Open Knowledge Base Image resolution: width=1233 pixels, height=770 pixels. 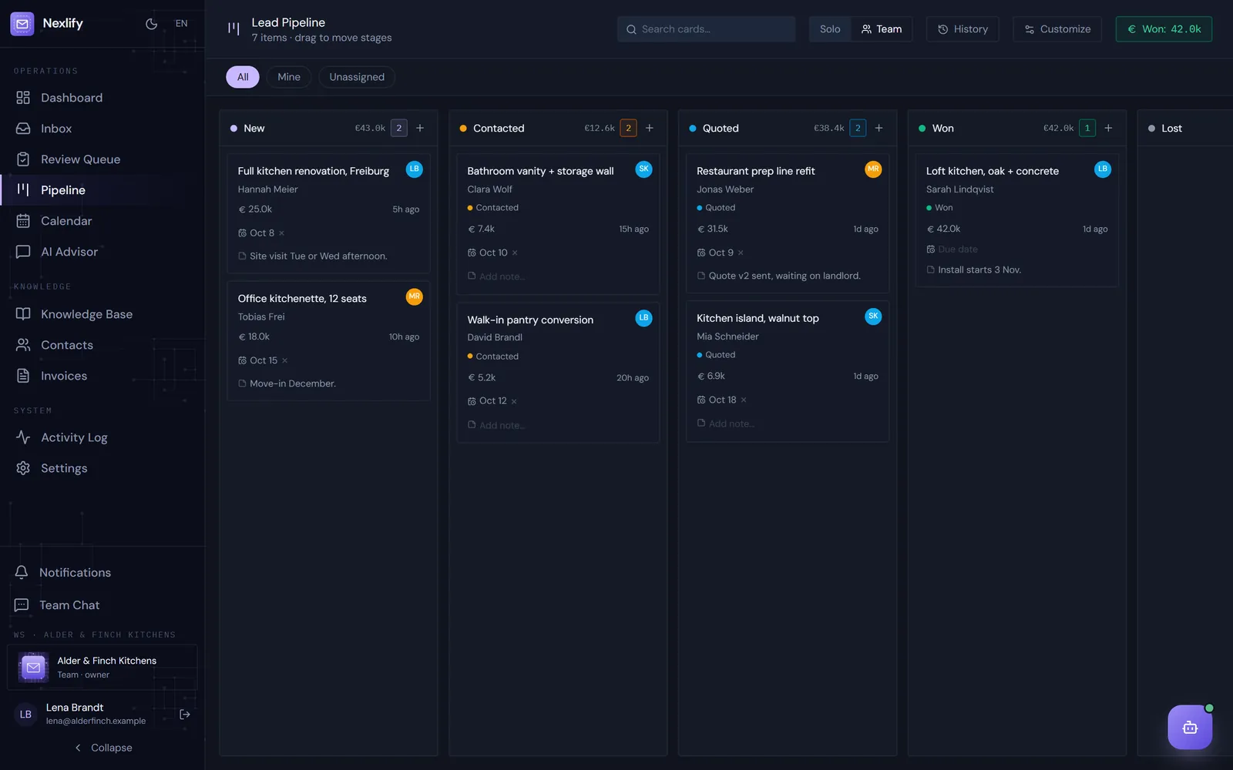[x=102, y=314]
